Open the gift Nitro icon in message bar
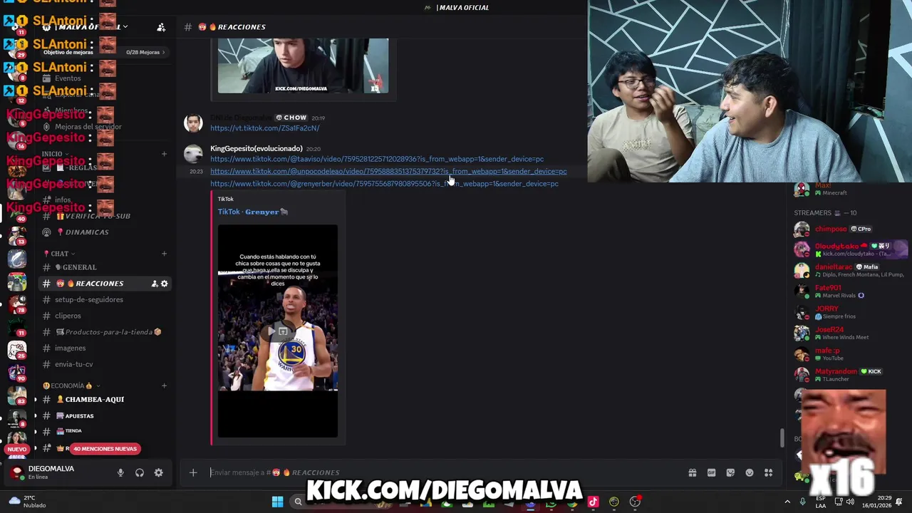Viewport: 912px width, 513px height. pos(692,472)
